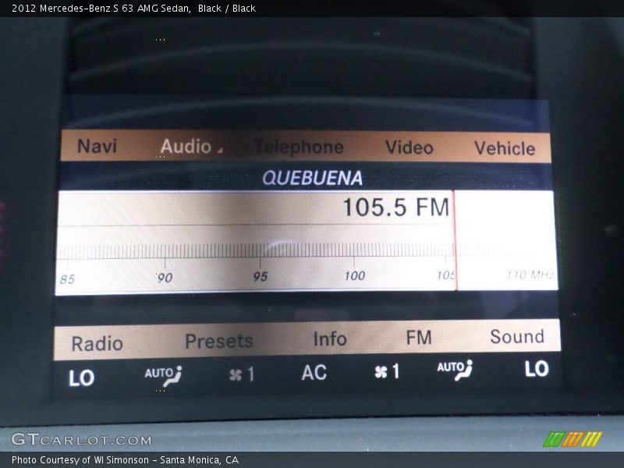
Task: Open the Vehicle settings menu
Action: [x=504, y=148]
